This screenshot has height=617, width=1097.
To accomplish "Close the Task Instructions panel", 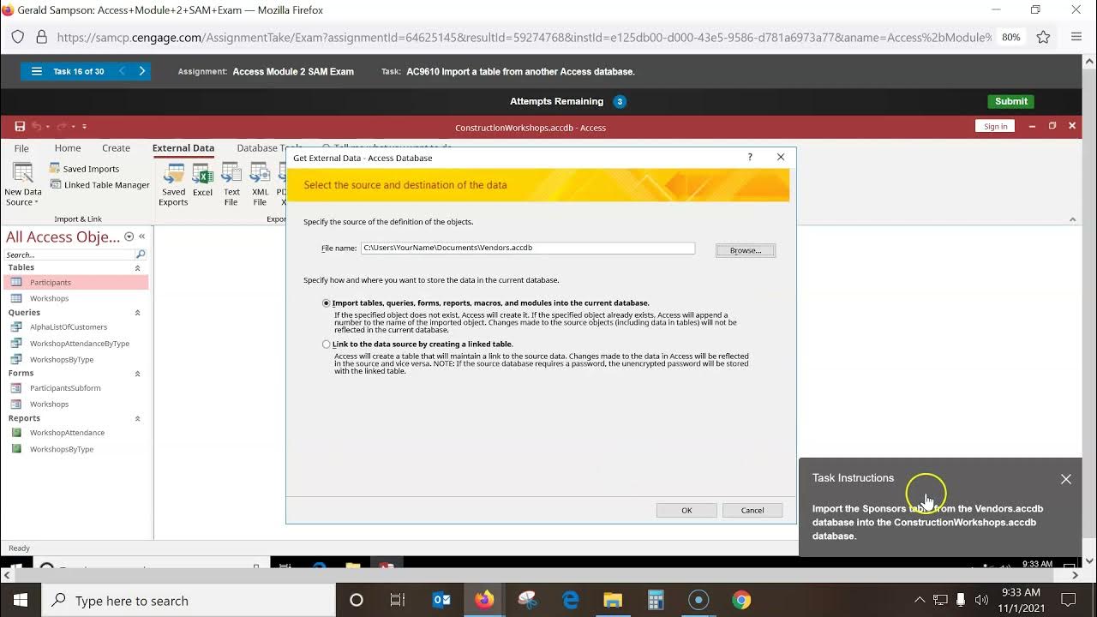I will click(x=1066, y=479).
